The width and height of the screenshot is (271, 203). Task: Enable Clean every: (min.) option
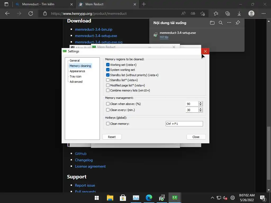[x=108, y=110]
